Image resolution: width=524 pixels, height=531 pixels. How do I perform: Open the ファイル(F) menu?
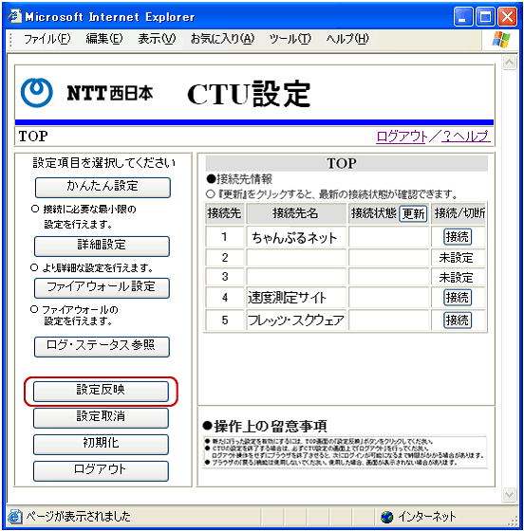click(x=47, y=39)
